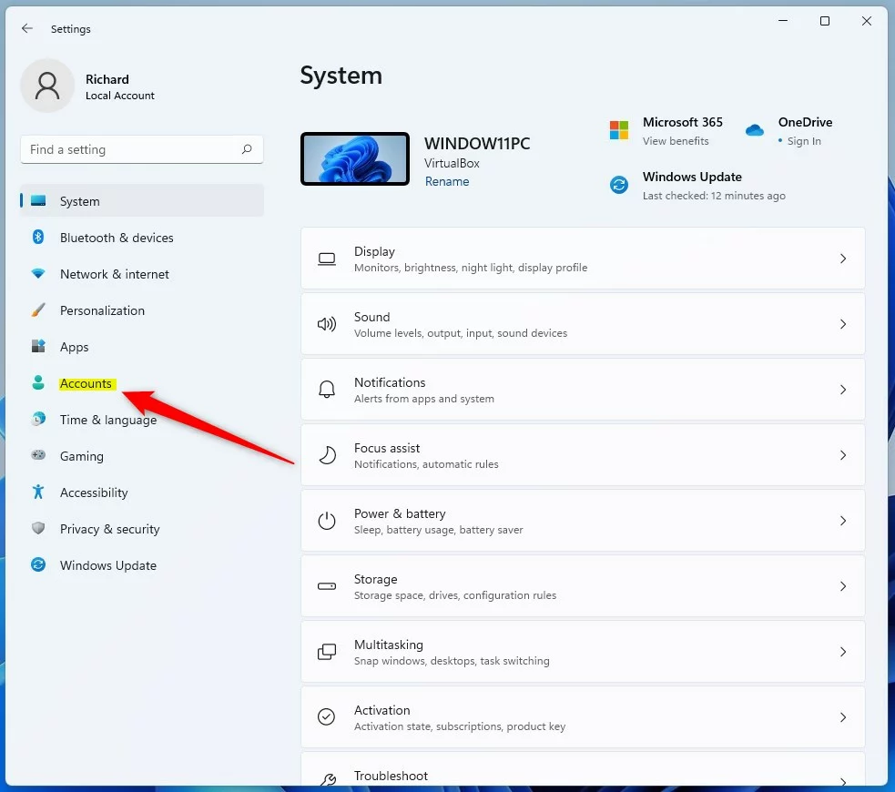Select the Network & internet Wi-Fi icon

click(38, 274)
